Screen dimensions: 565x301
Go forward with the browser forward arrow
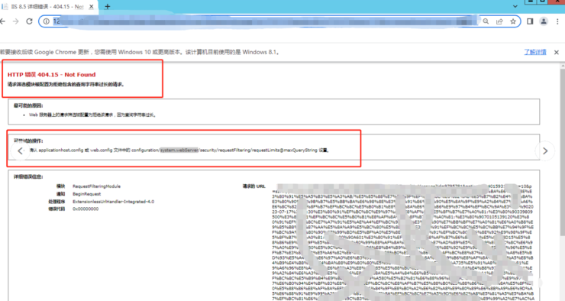[15, 21]
